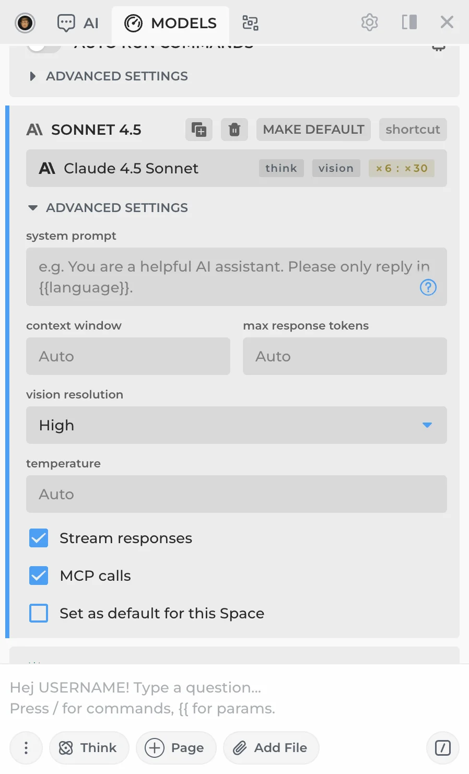The image size is (469, 774).
Task: Collapse Sonnet 4.5 Advanced Settings
Action: pos(108,208)
